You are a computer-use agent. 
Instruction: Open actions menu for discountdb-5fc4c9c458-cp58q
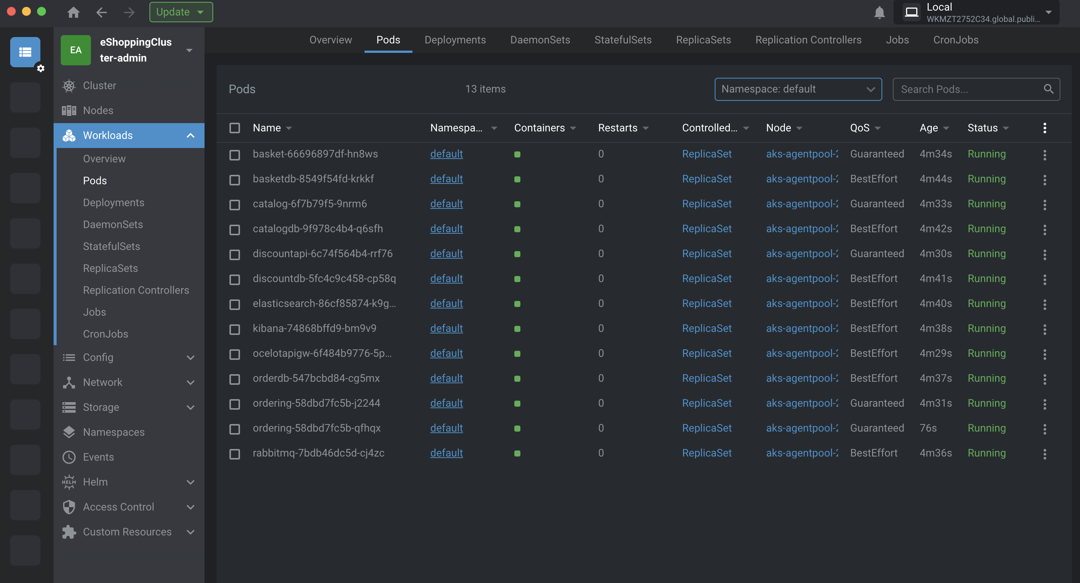coord(1045,279)
